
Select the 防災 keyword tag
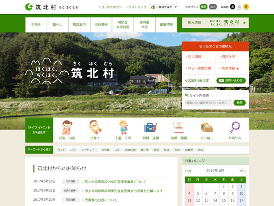coord(200,150)
